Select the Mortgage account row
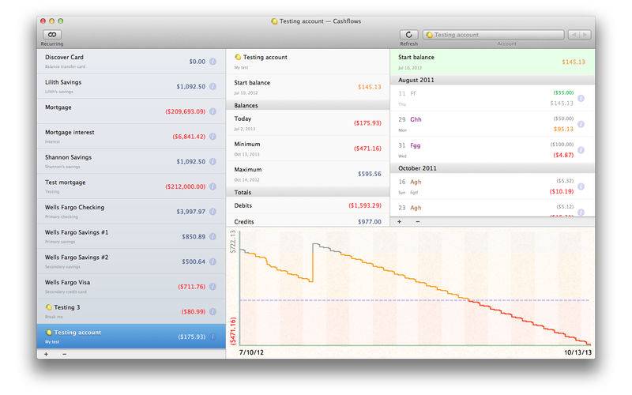The image size is (632, 395). point(131,111)
